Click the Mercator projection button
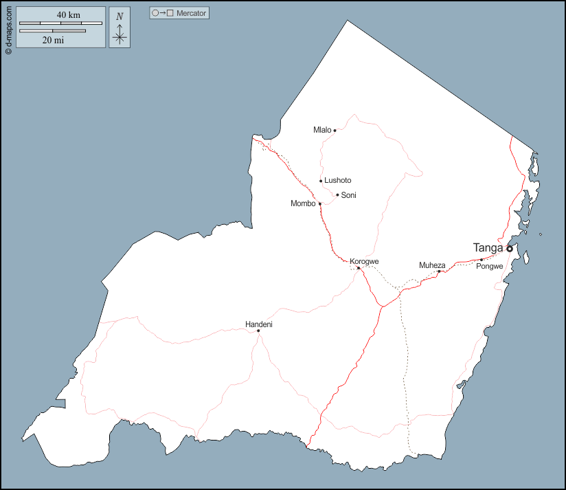Image resolution: width=566 pixels, height=490 pixels. pyautogui.click(x=179, y=13)
